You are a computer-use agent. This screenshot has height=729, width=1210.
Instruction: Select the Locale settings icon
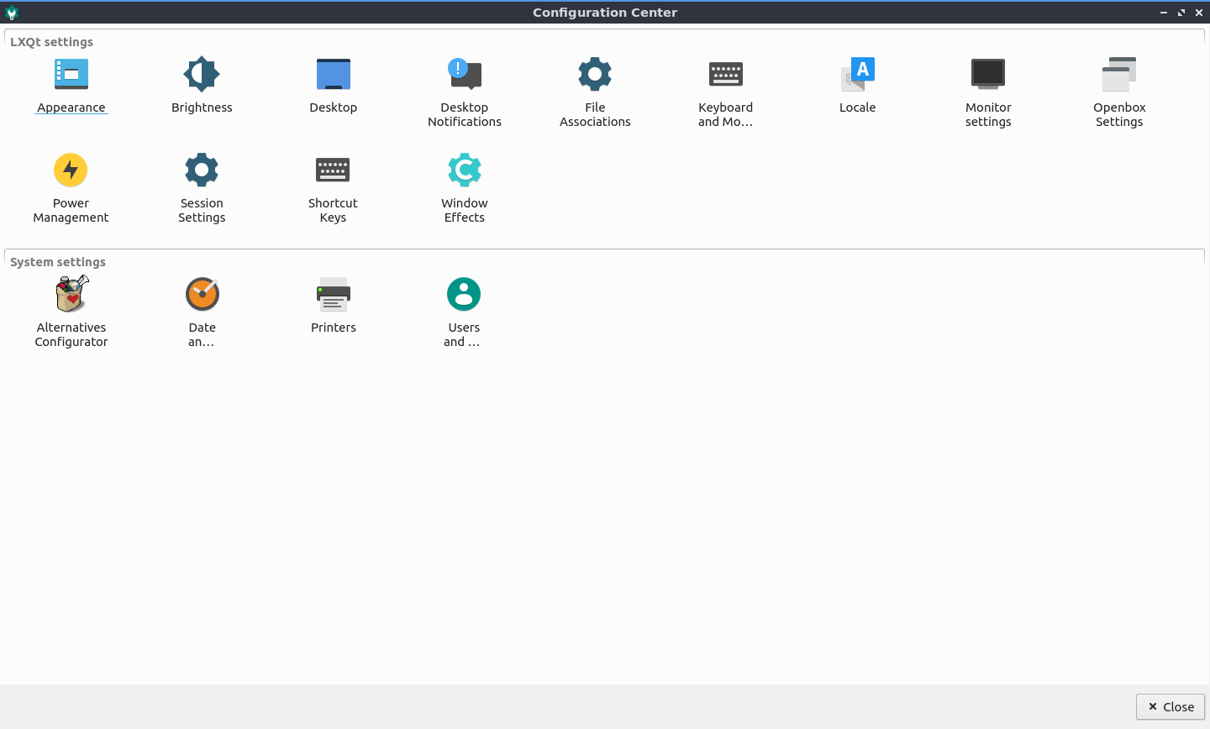click(858, 75)
